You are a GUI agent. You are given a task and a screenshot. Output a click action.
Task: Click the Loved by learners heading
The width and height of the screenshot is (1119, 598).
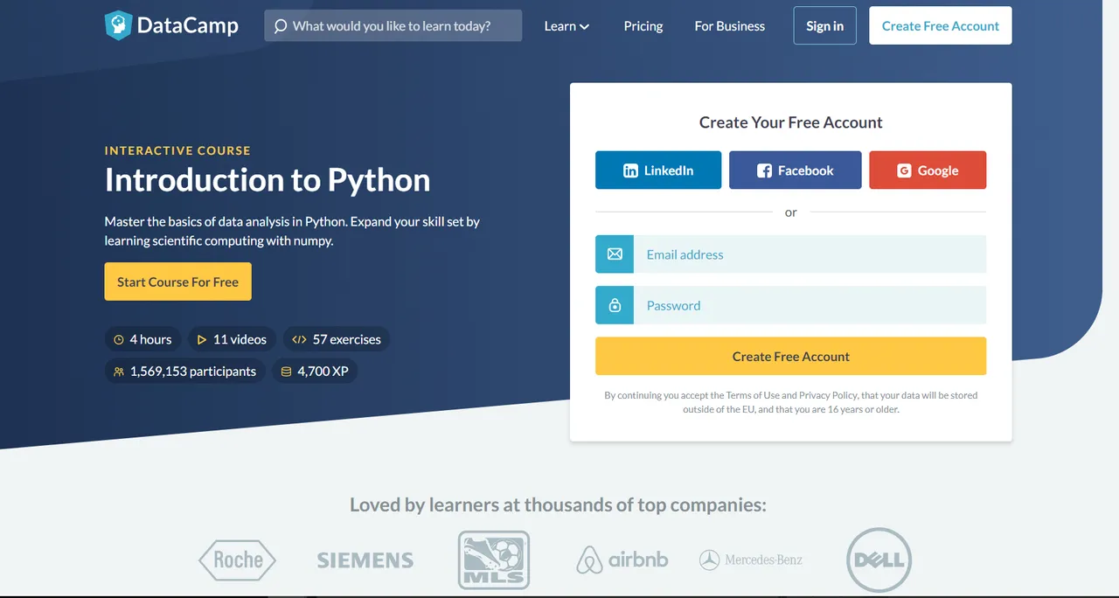558,504
